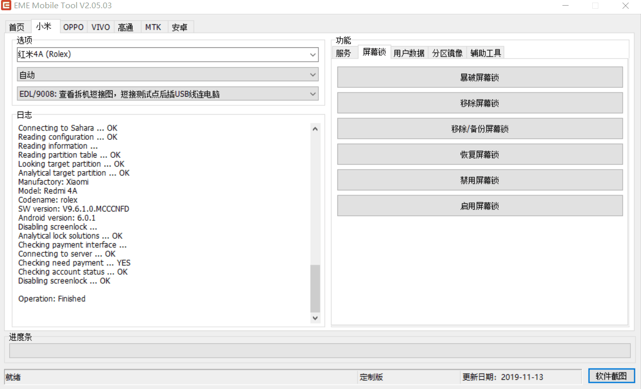Switch to the 辅助工具 tab

click(x=486, y=52)
